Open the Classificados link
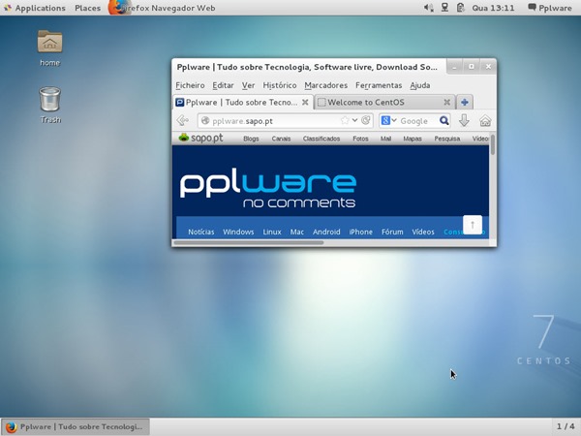The image size is (581, 436). click(321, 139)
